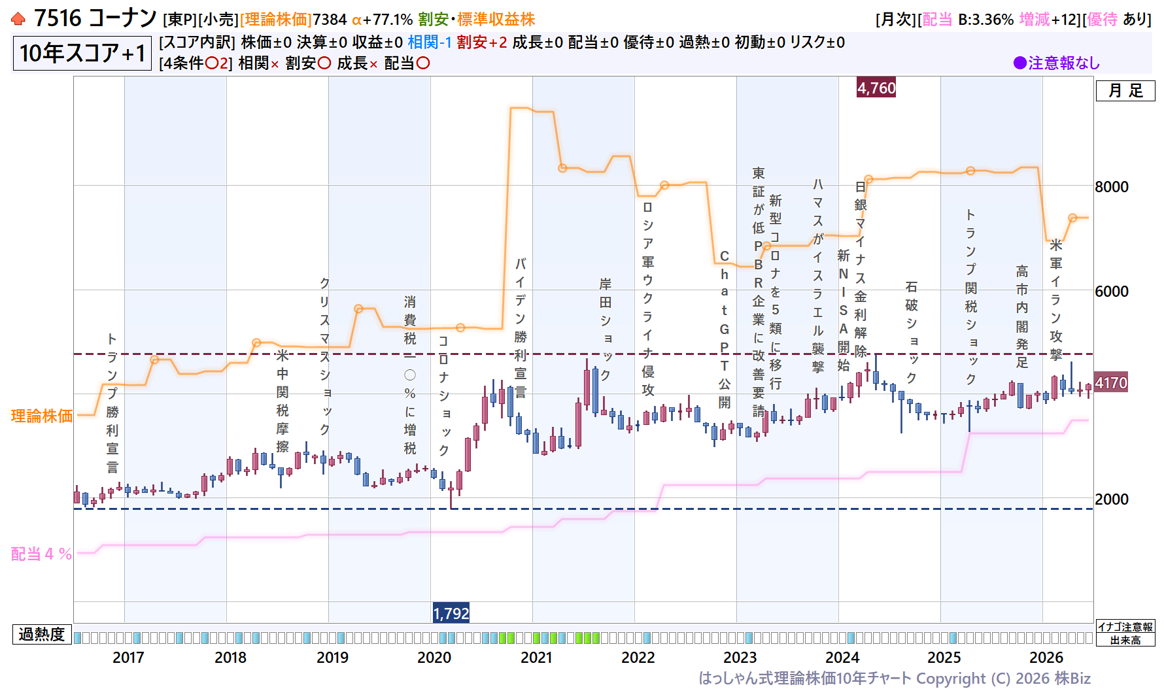Select the 株価±0 score item
Screen dimensions: 1164x689
(266, 42)
